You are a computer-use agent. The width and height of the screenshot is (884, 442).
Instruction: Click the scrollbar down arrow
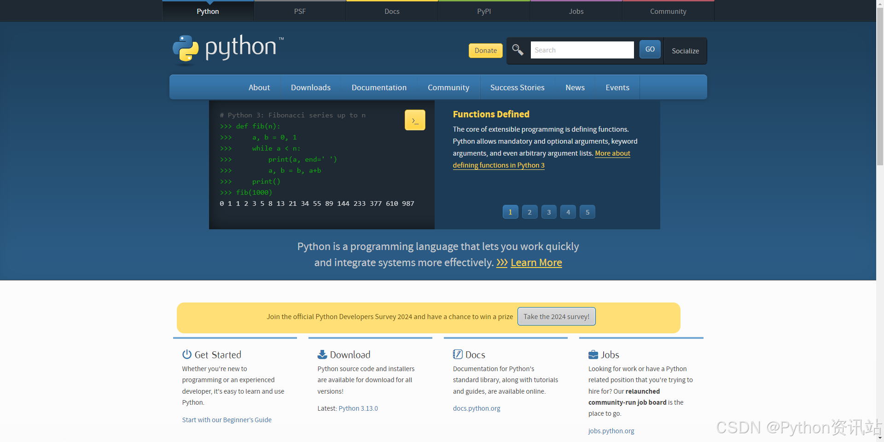pos(880,438)
